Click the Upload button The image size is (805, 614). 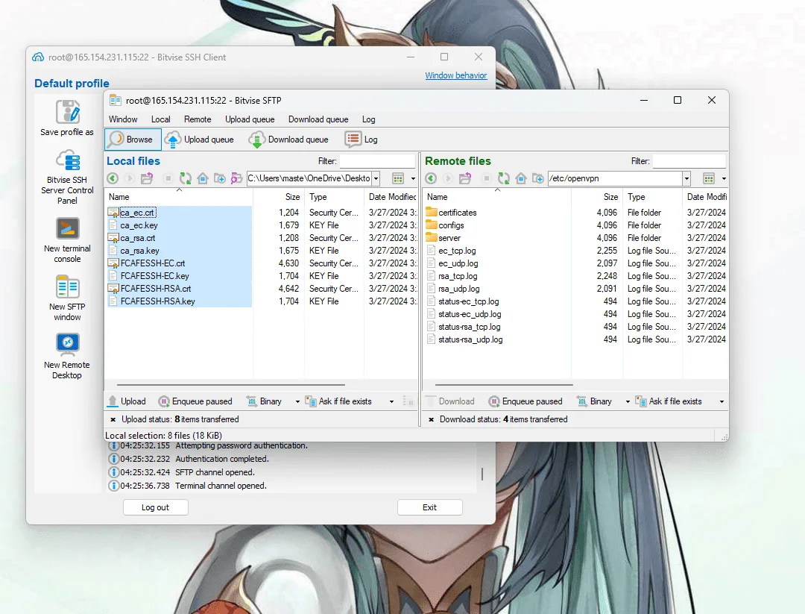pos(127,401)
